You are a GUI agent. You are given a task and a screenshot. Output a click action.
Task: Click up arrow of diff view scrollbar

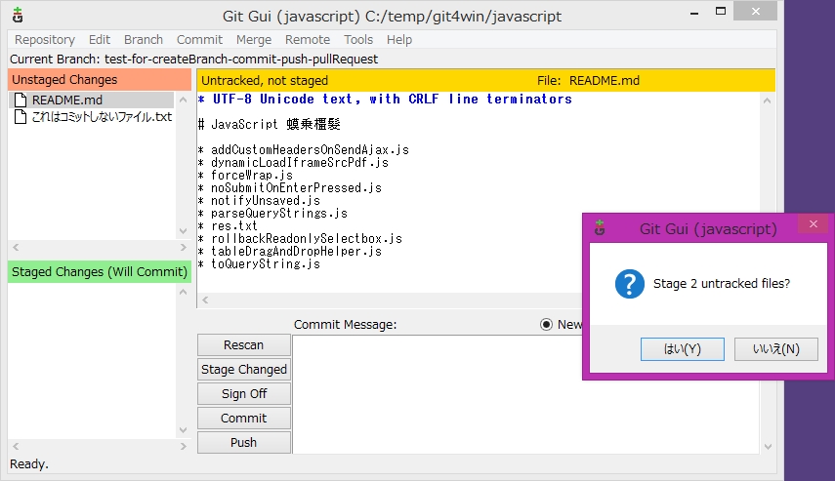pos(768,100)
